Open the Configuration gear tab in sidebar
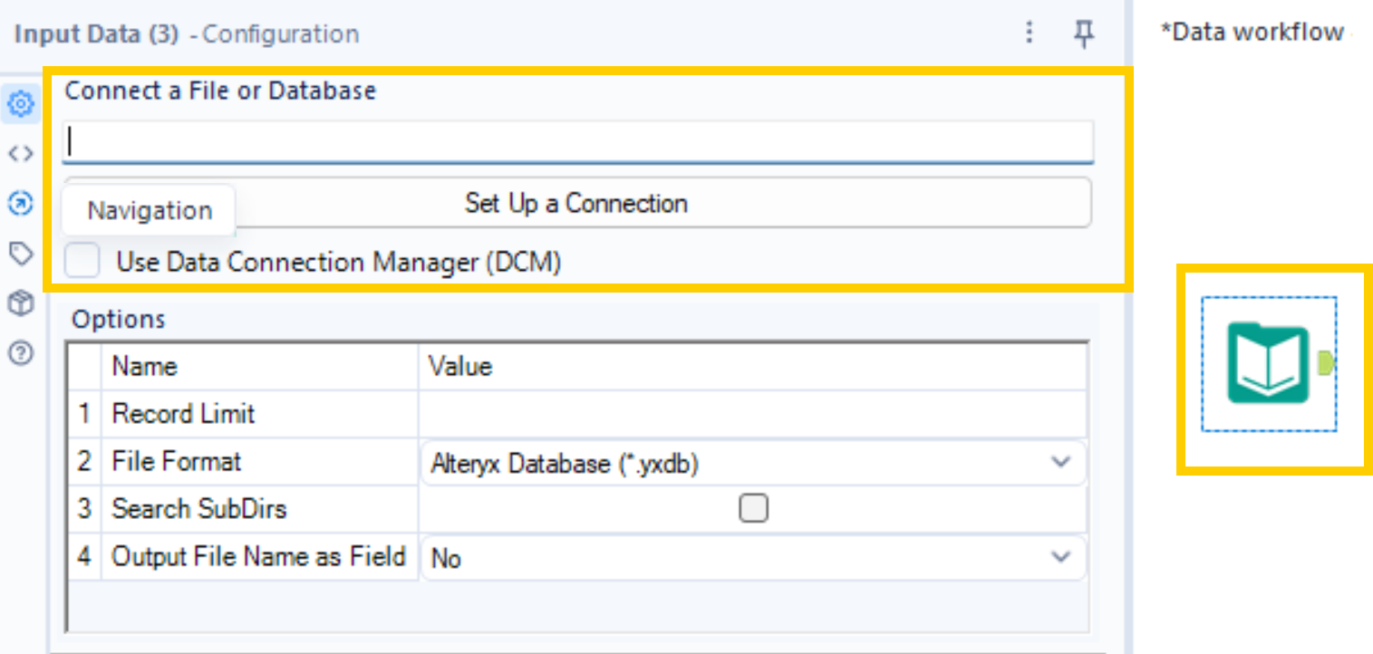The height and width of the screenshot is (654, 1373). (x=21, y=105)
